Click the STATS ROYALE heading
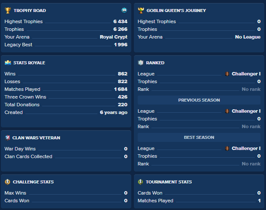This screenshot has width=266, height=210. (x=29, y=63)
